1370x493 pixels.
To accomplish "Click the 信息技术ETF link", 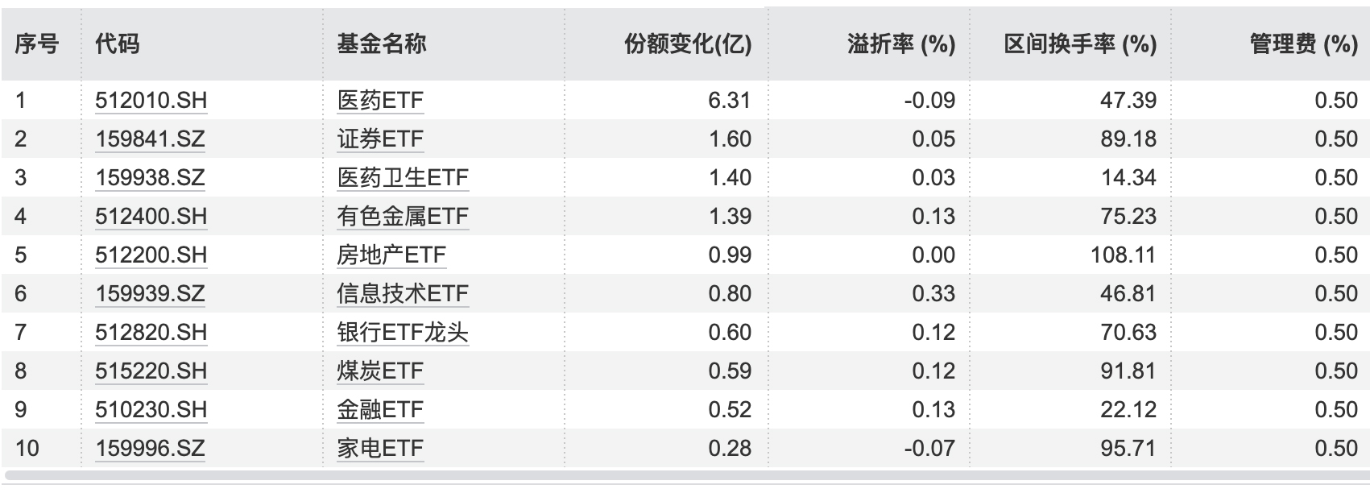I will pos(403,294).
